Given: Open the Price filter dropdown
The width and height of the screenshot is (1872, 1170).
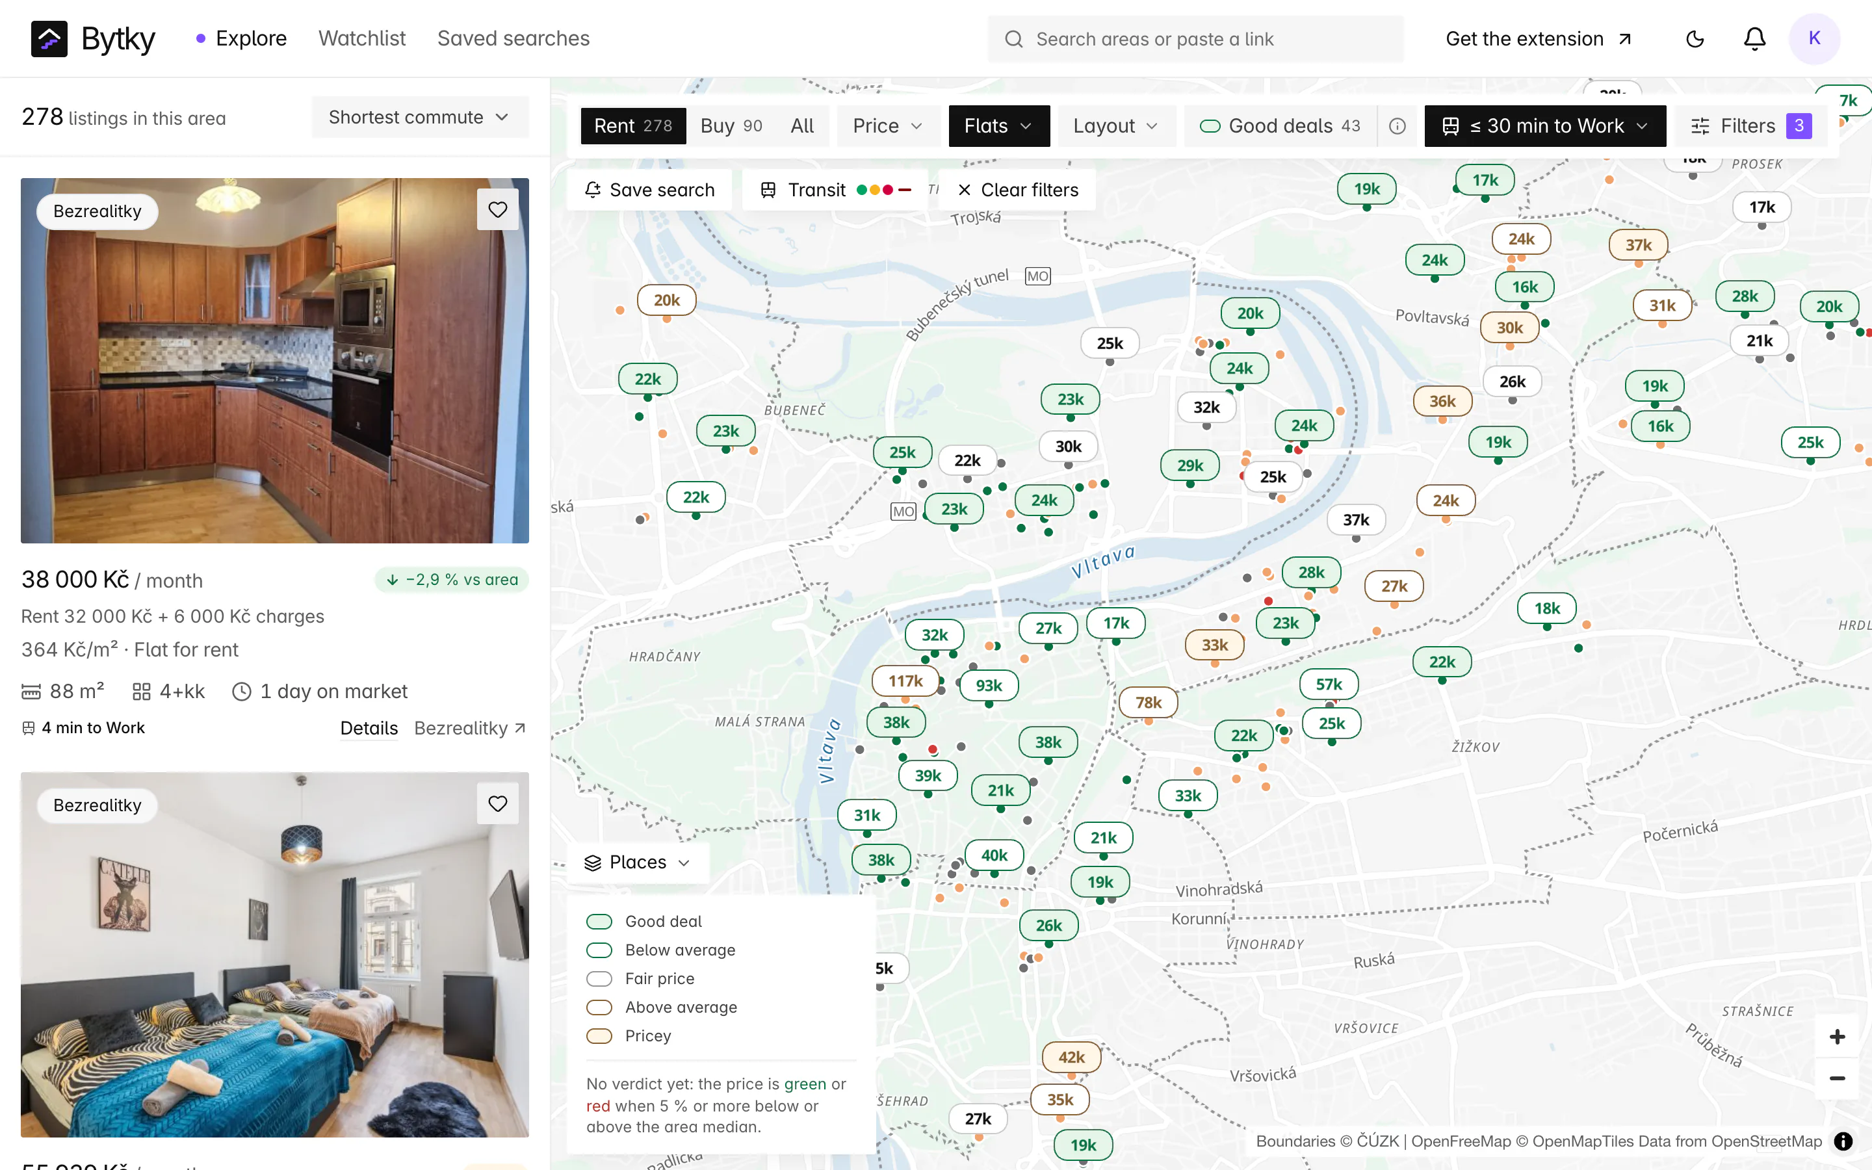Looking at the screenshot, I should pos(888,126).
